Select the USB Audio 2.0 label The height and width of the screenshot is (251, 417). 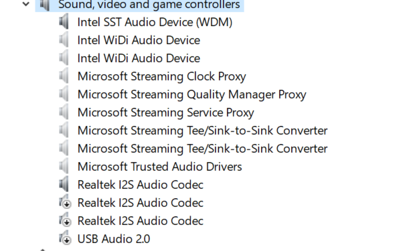pos(114,239)
